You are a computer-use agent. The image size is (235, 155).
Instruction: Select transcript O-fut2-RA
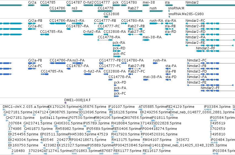(88, 34)
